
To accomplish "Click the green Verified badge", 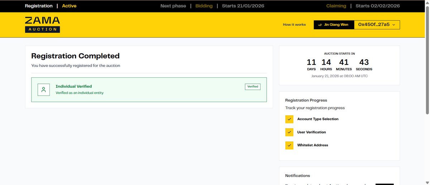I will [x=253, y=87].
